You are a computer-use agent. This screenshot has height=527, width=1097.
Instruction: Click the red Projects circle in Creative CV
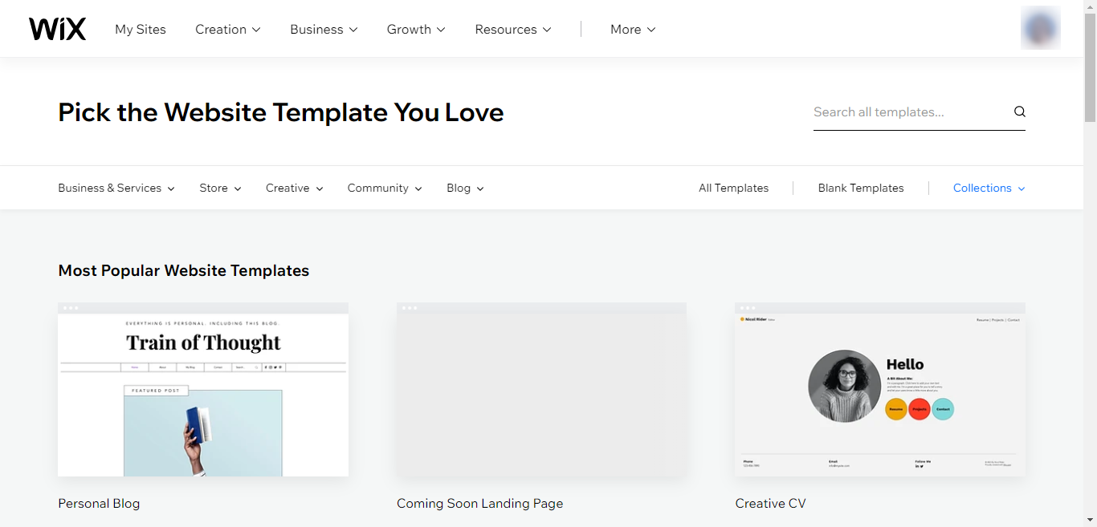pyautogui.click(x=920, y=409)
